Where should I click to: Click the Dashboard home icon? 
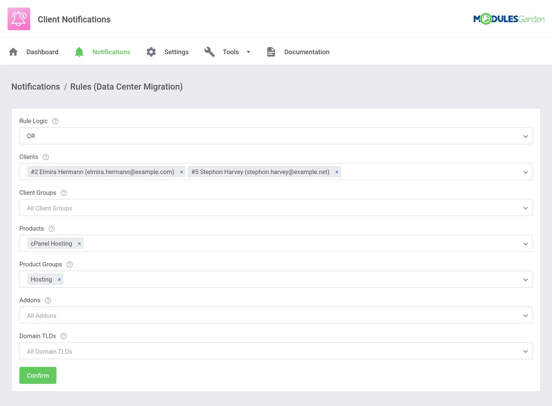tap(13, 52)
